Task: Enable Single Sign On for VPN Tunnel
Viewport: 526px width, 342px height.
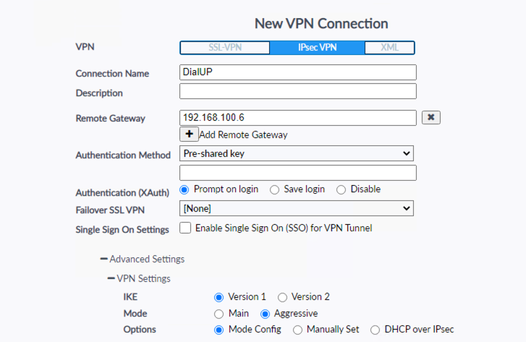Action: tap(185, 228)
